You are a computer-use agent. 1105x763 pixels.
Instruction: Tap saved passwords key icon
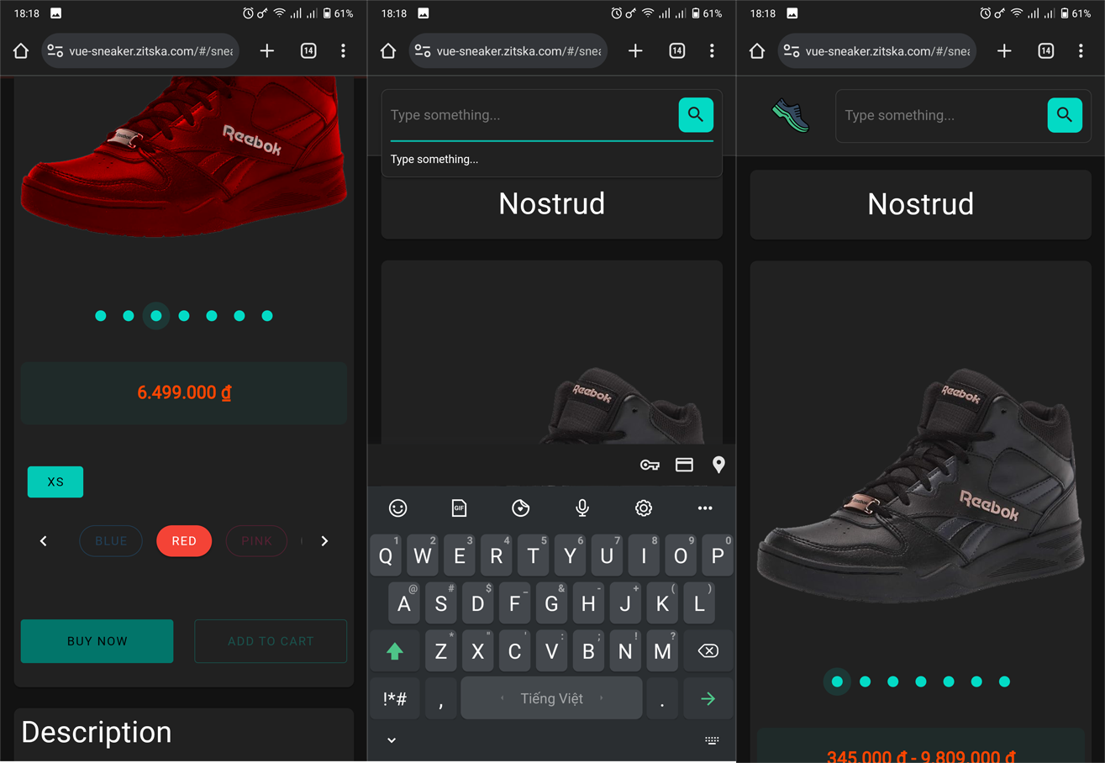coord(650,465)
